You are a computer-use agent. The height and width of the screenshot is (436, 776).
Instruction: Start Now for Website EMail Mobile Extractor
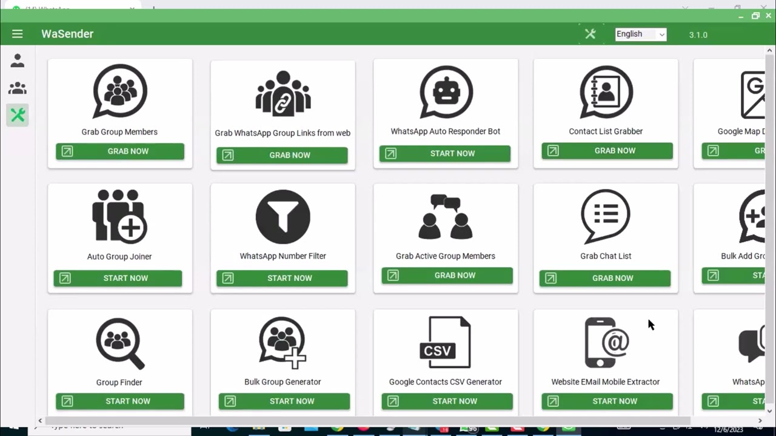[x=607, y=401]
